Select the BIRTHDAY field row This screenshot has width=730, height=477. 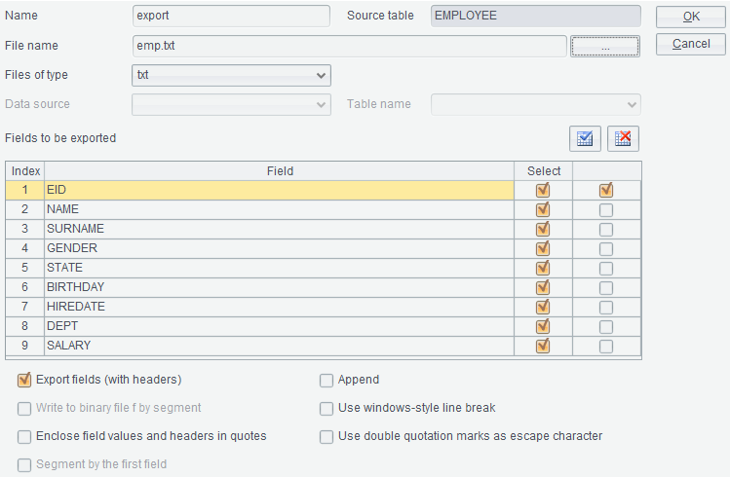pyautogui.click(x=279, y=287)
